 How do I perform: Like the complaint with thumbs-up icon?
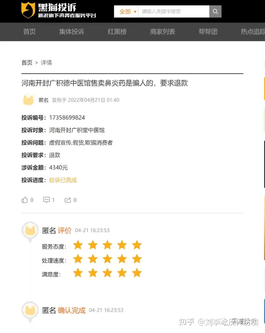coord(25,200)
